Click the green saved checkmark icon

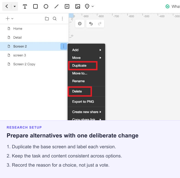(168, 6)
